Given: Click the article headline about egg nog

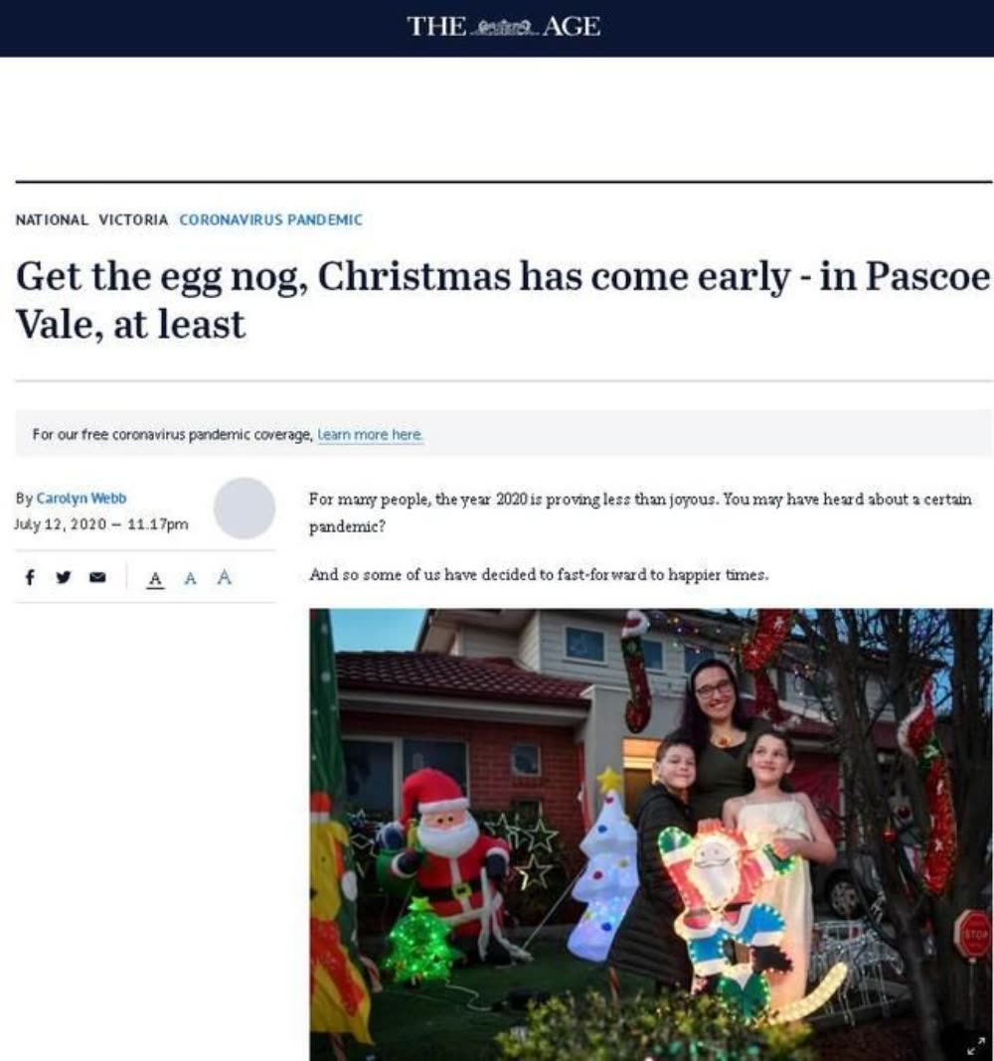Looking at the screenshot, I should point(502,300).
